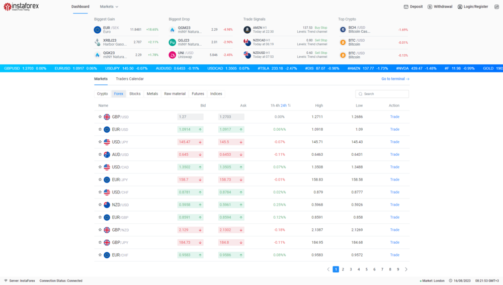
Task: Go to next page using right chevron
Action: point(406,269)
